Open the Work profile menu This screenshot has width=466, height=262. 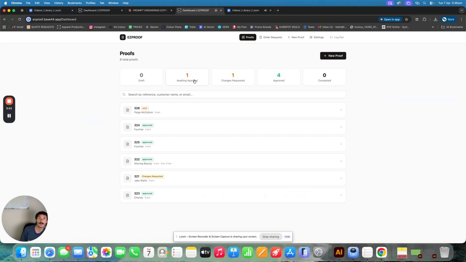point(449,19)
